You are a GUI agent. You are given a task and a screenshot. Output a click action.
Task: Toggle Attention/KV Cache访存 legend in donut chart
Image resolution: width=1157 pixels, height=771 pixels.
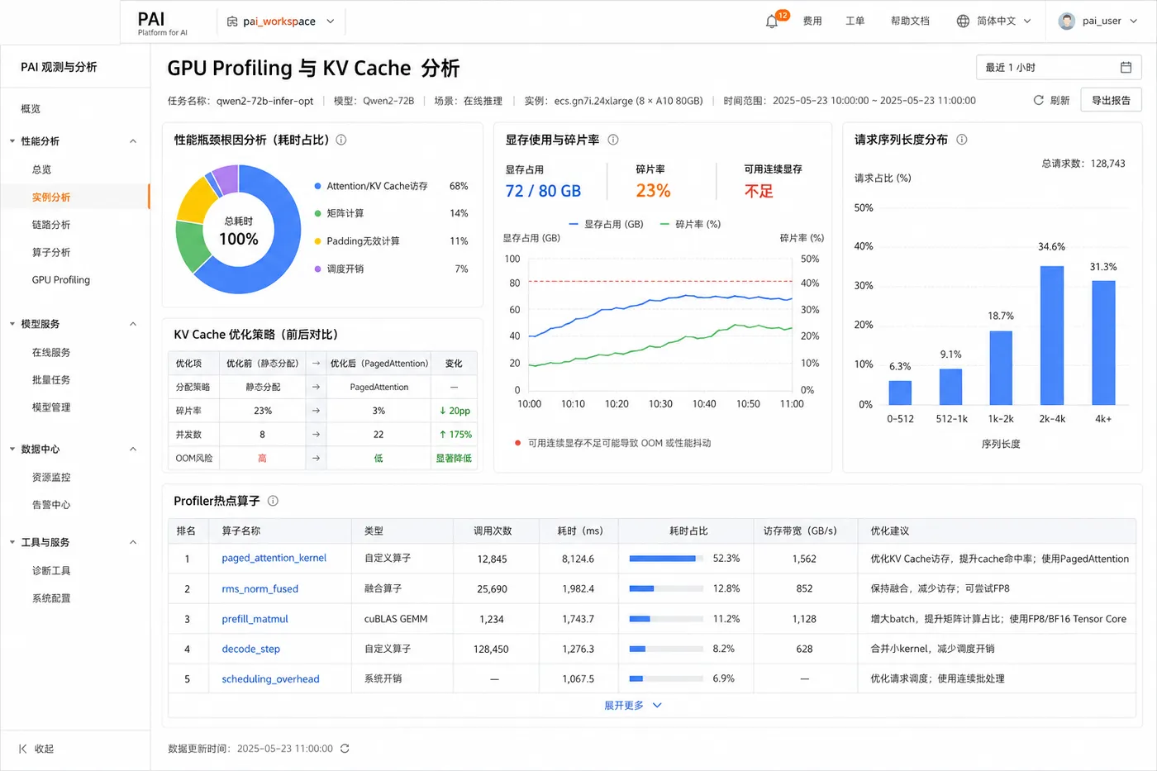click(x=371, y=186)
